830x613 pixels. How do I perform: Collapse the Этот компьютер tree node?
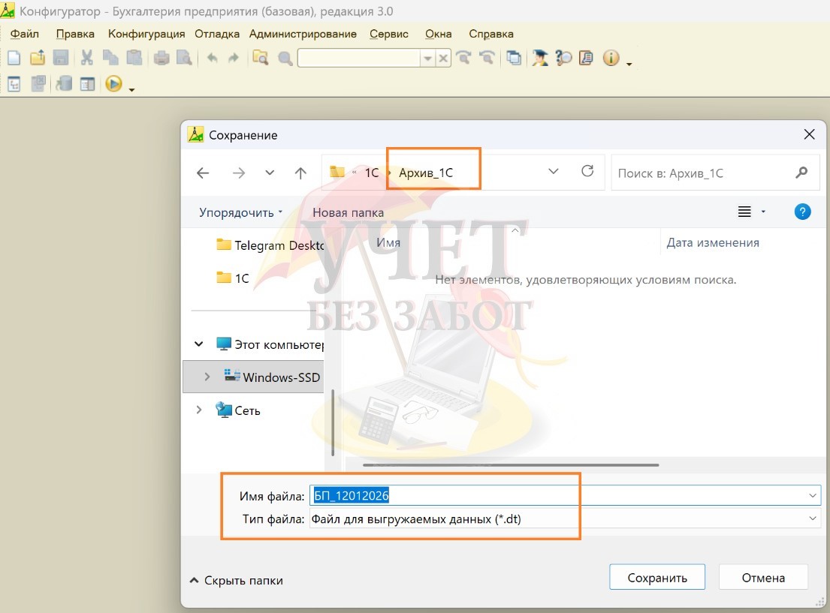(199, 344)
